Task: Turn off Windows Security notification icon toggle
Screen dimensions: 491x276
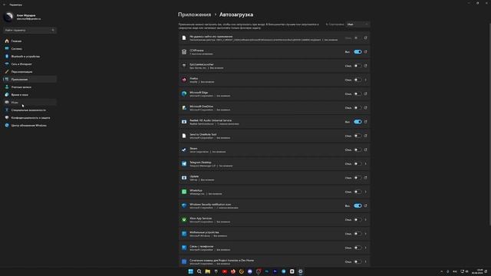Action: click(x=358, y=205)
